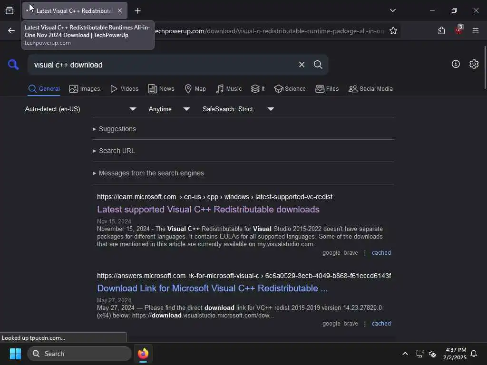
Task: Click the Windows taskbar Search box
Action: (x=79, y=354)
